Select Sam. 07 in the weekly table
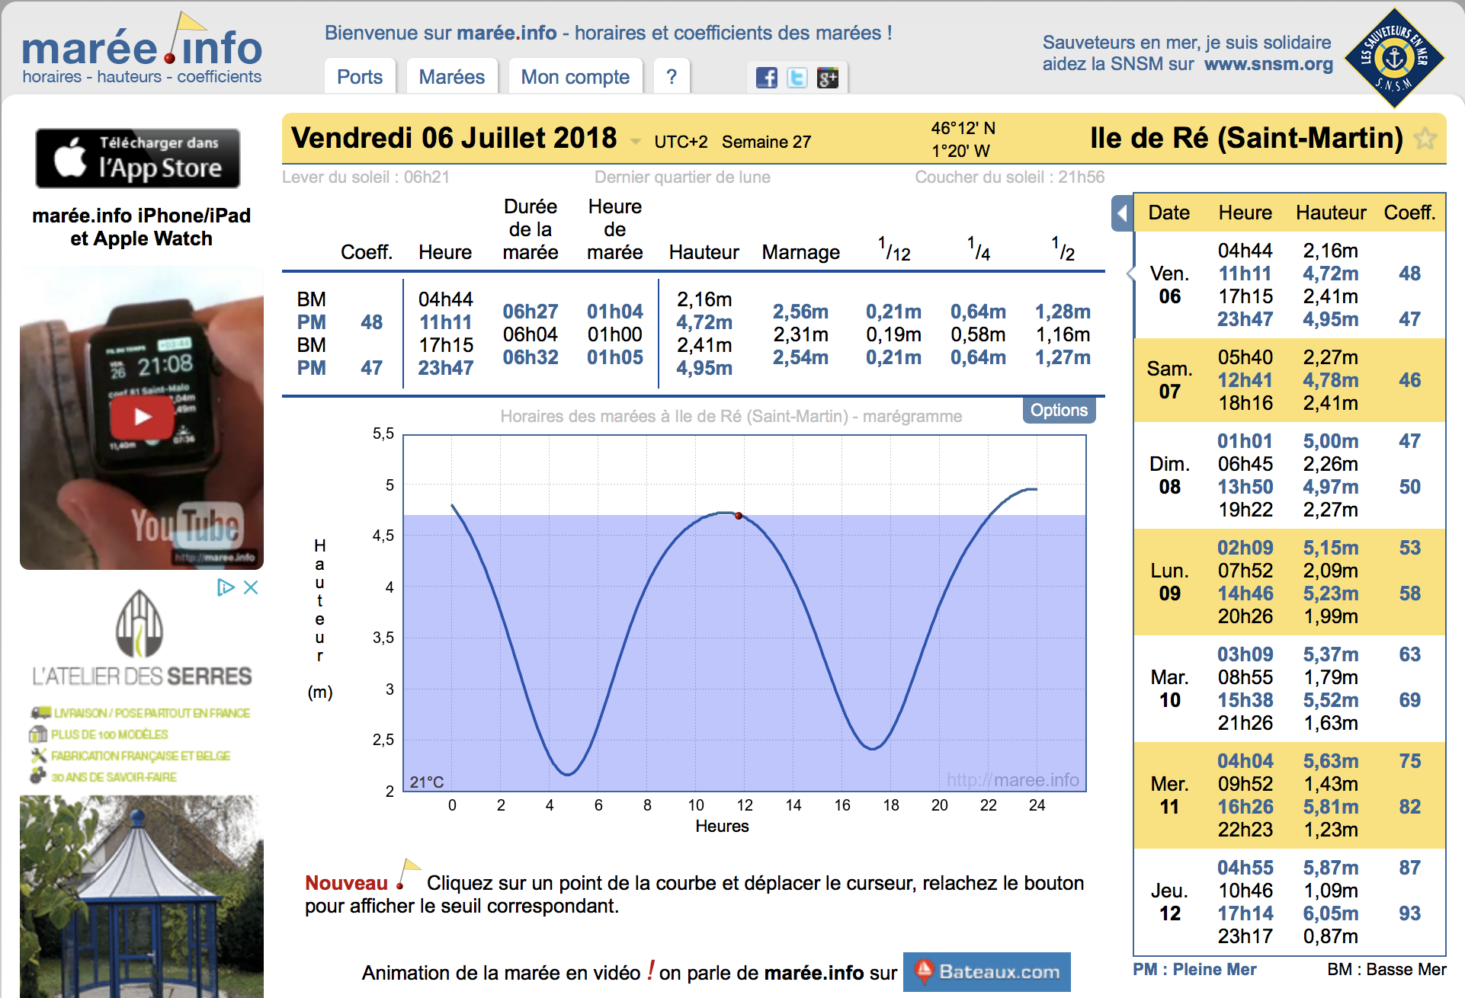This screenshot has width=1465, height=998. coord(1169,380)
